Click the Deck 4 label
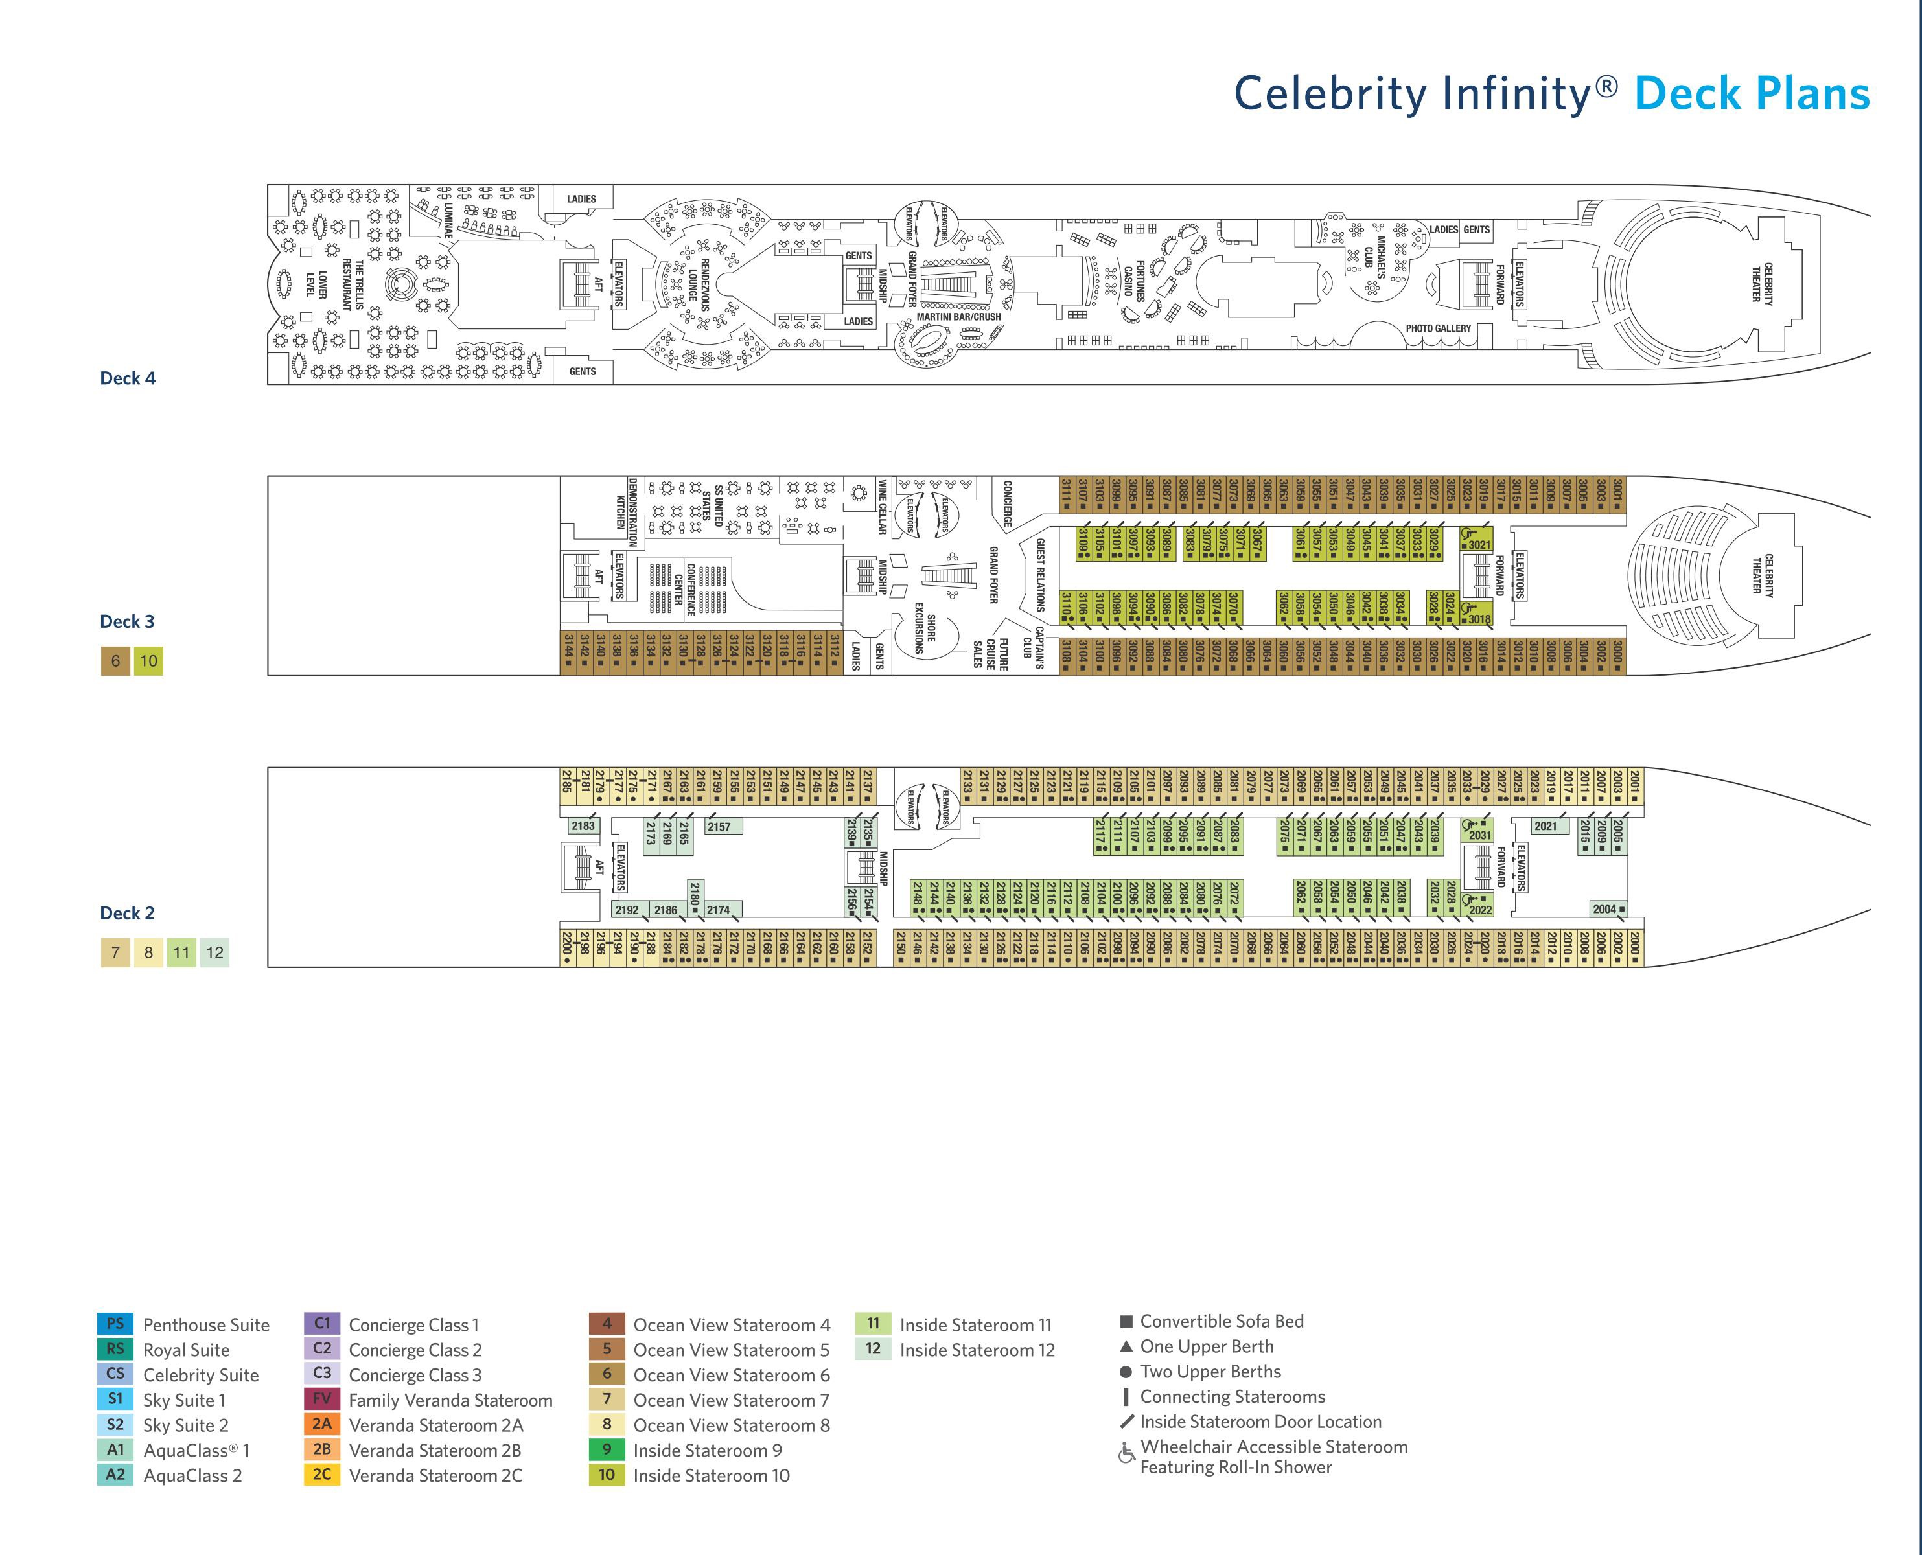 coord(127,378)
